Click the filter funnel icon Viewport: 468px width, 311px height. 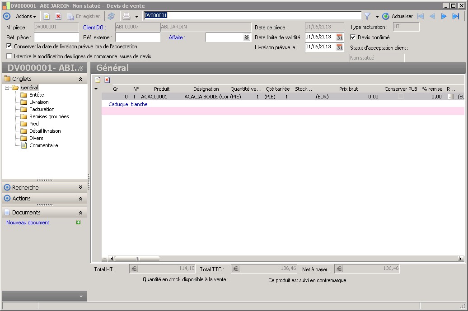point(367,16)
